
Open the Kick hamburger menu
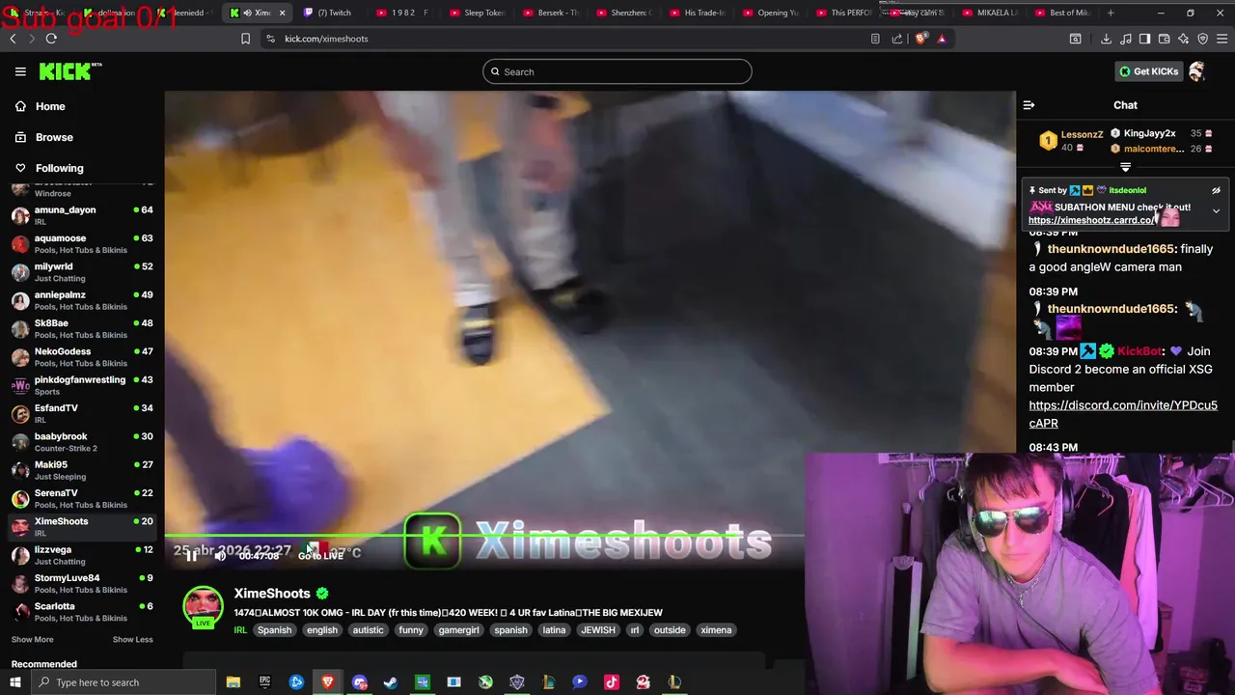20,71
